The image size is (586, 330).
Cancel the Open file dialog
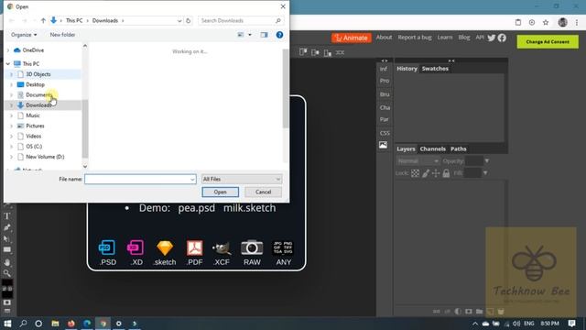point(263,192)
